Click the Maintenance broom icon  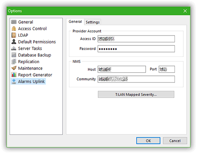14,68
